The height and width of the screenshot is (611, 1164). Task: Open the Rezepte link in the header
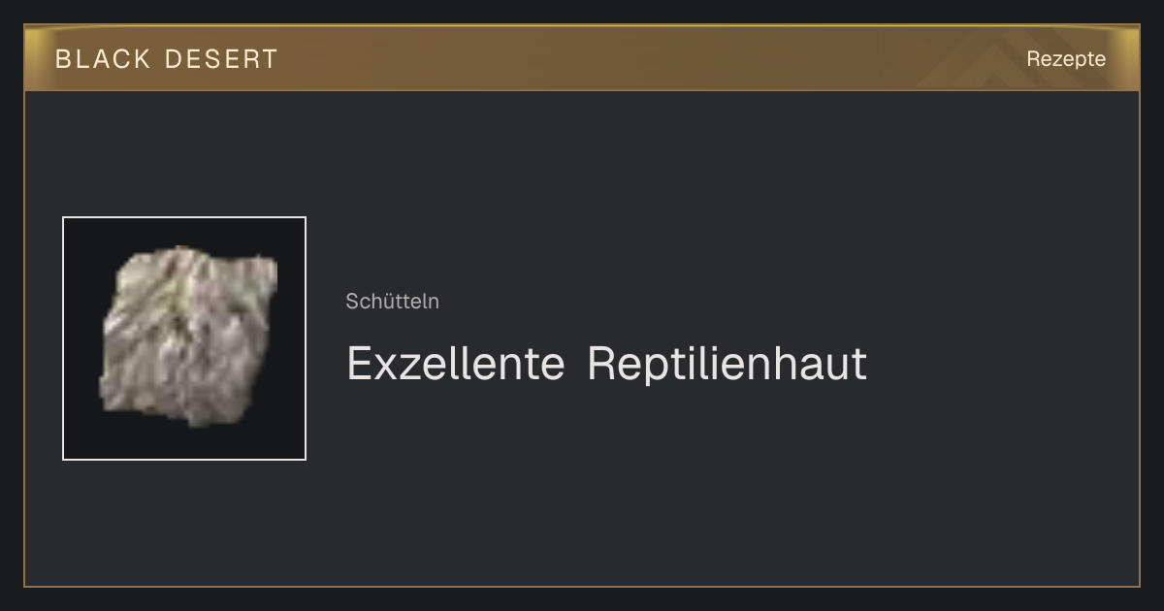pyautogui.click(x=1066, y=58)
